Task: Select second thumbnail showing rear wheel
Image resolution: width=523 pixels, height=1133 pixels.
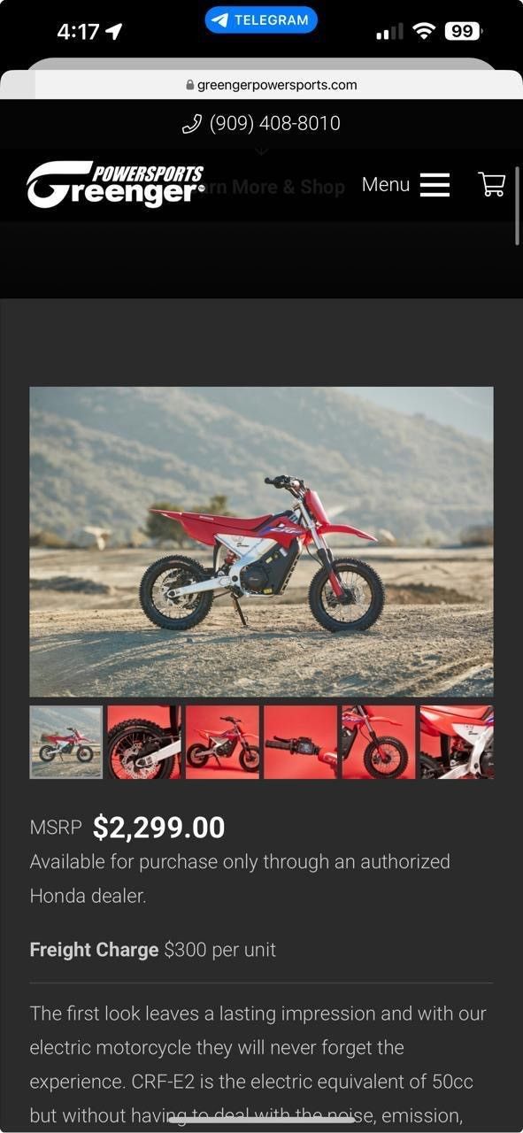Action: pos(144,742)
